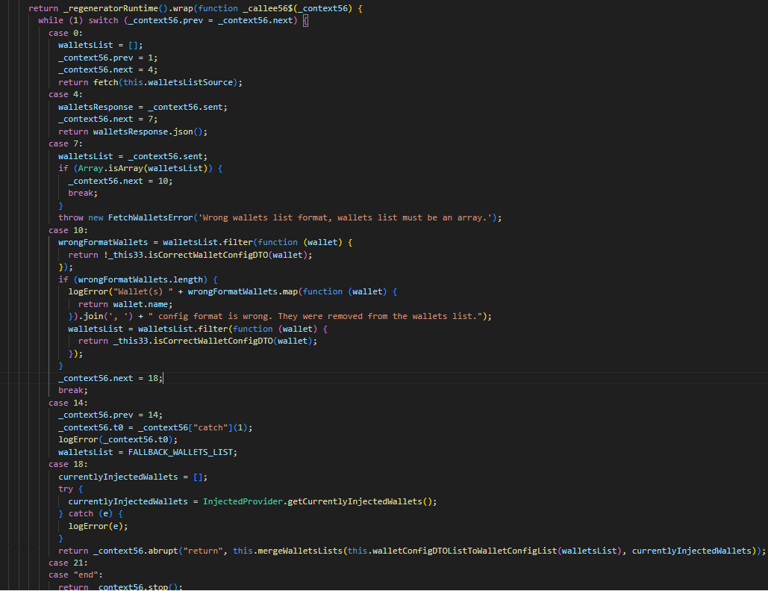Click 'walletsResponse = _context56.sent;' line

tap(143, 107)
